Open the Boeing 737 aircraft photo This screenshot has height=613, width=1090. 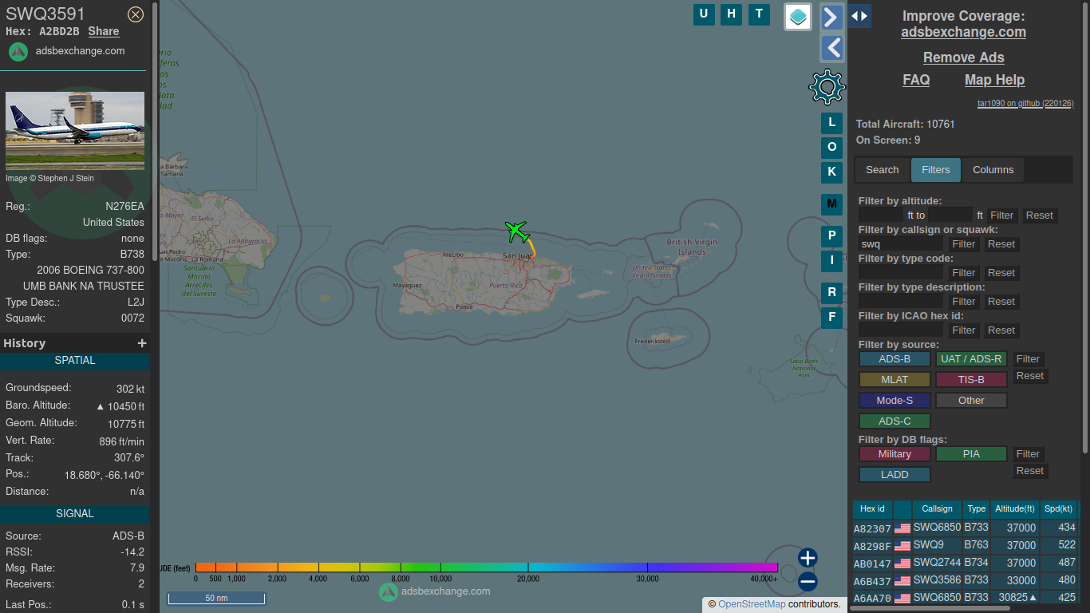(75, 131)
